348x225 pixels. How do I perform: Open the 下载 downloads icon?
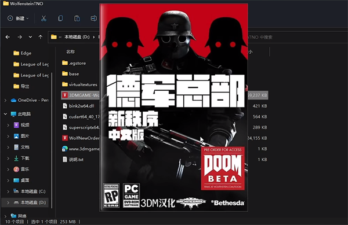16,158
